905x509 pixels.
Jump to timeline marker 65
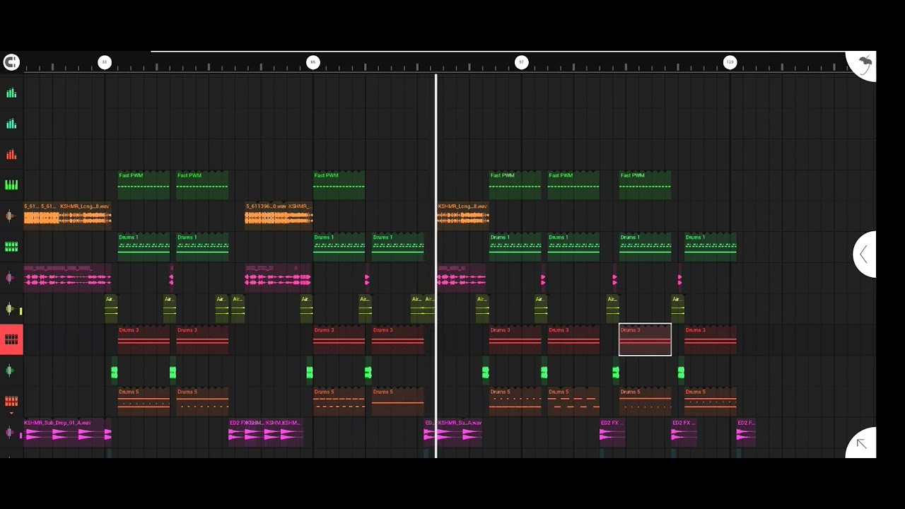tap(313, 62)
